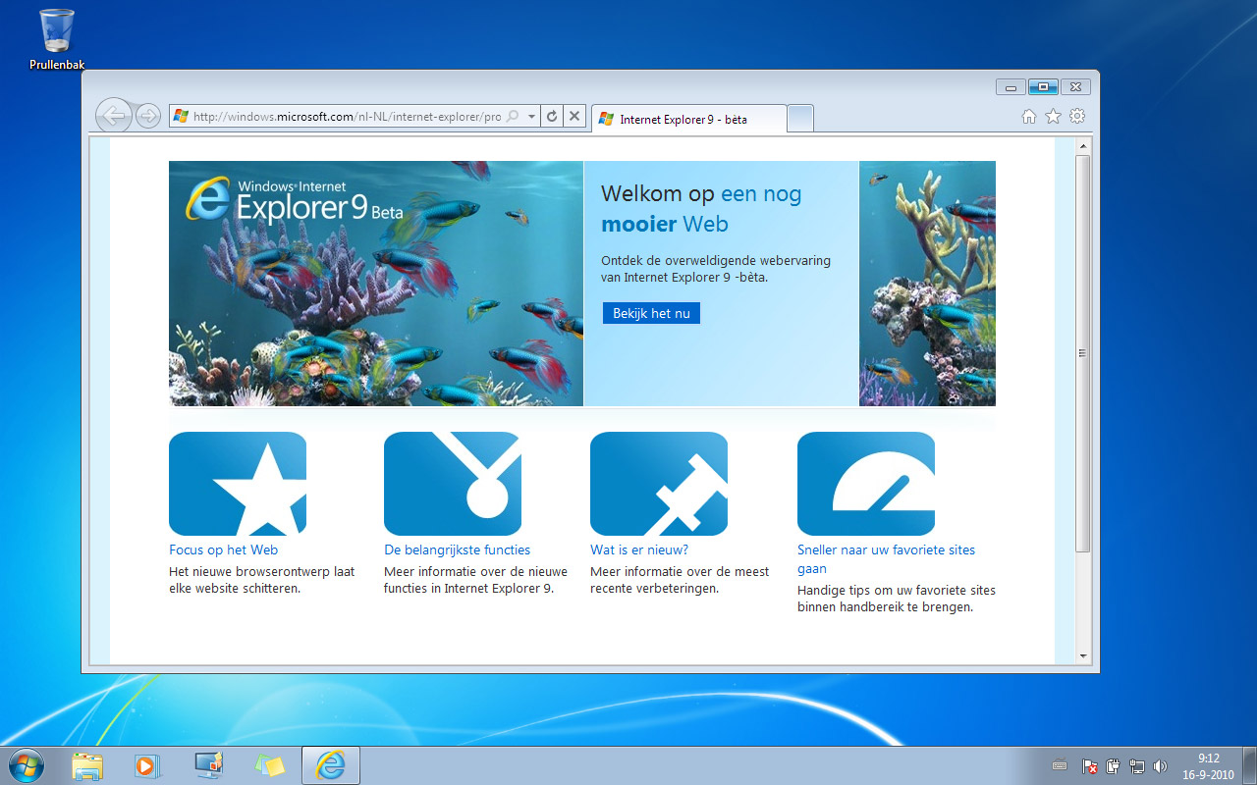The width and height of the screenshot is (1257, 785).
Task: Click the vertical scrollbar thumb
Action: coord(1083,352)
